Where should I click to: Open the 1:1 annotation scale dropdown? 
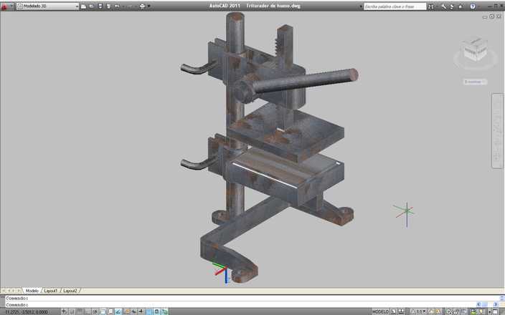pos(423,312)
